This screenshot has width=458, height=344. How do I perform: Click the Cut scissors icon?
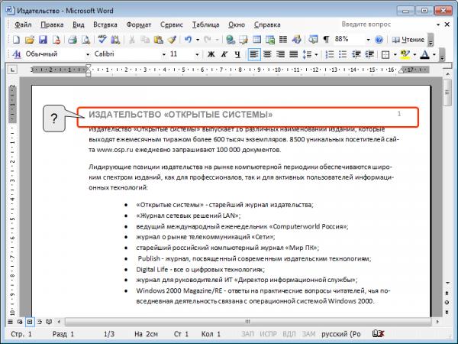click(x=132, y=40)
